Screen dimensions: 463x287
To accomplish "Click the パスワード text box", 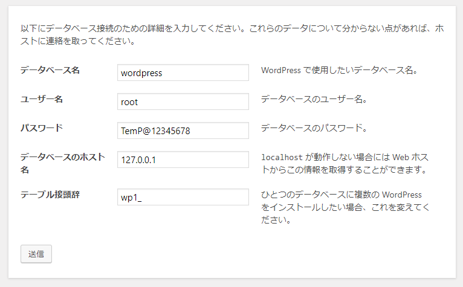I will click(183, 131).
